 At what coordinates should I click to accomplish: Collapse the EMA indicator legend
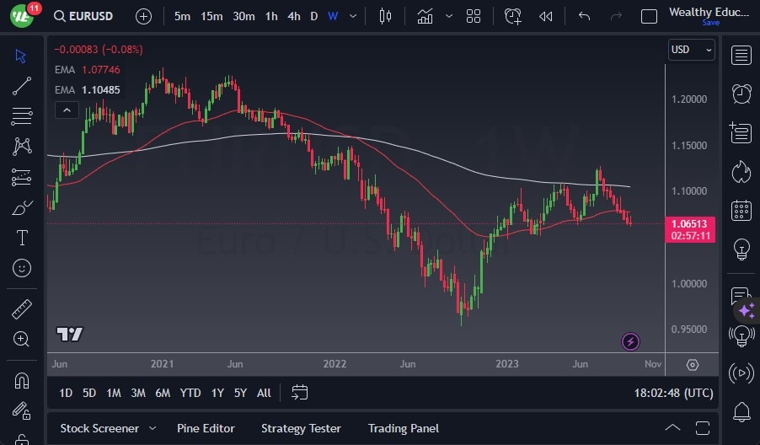pos(66,110)
